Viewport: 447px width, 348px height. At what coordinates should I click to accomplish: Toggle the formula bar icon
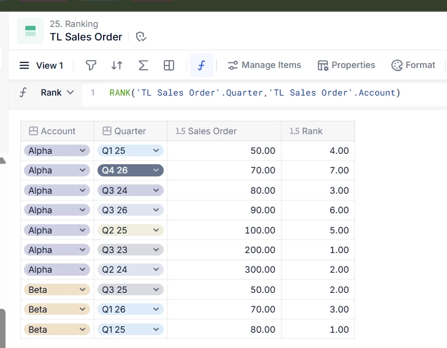201,66
